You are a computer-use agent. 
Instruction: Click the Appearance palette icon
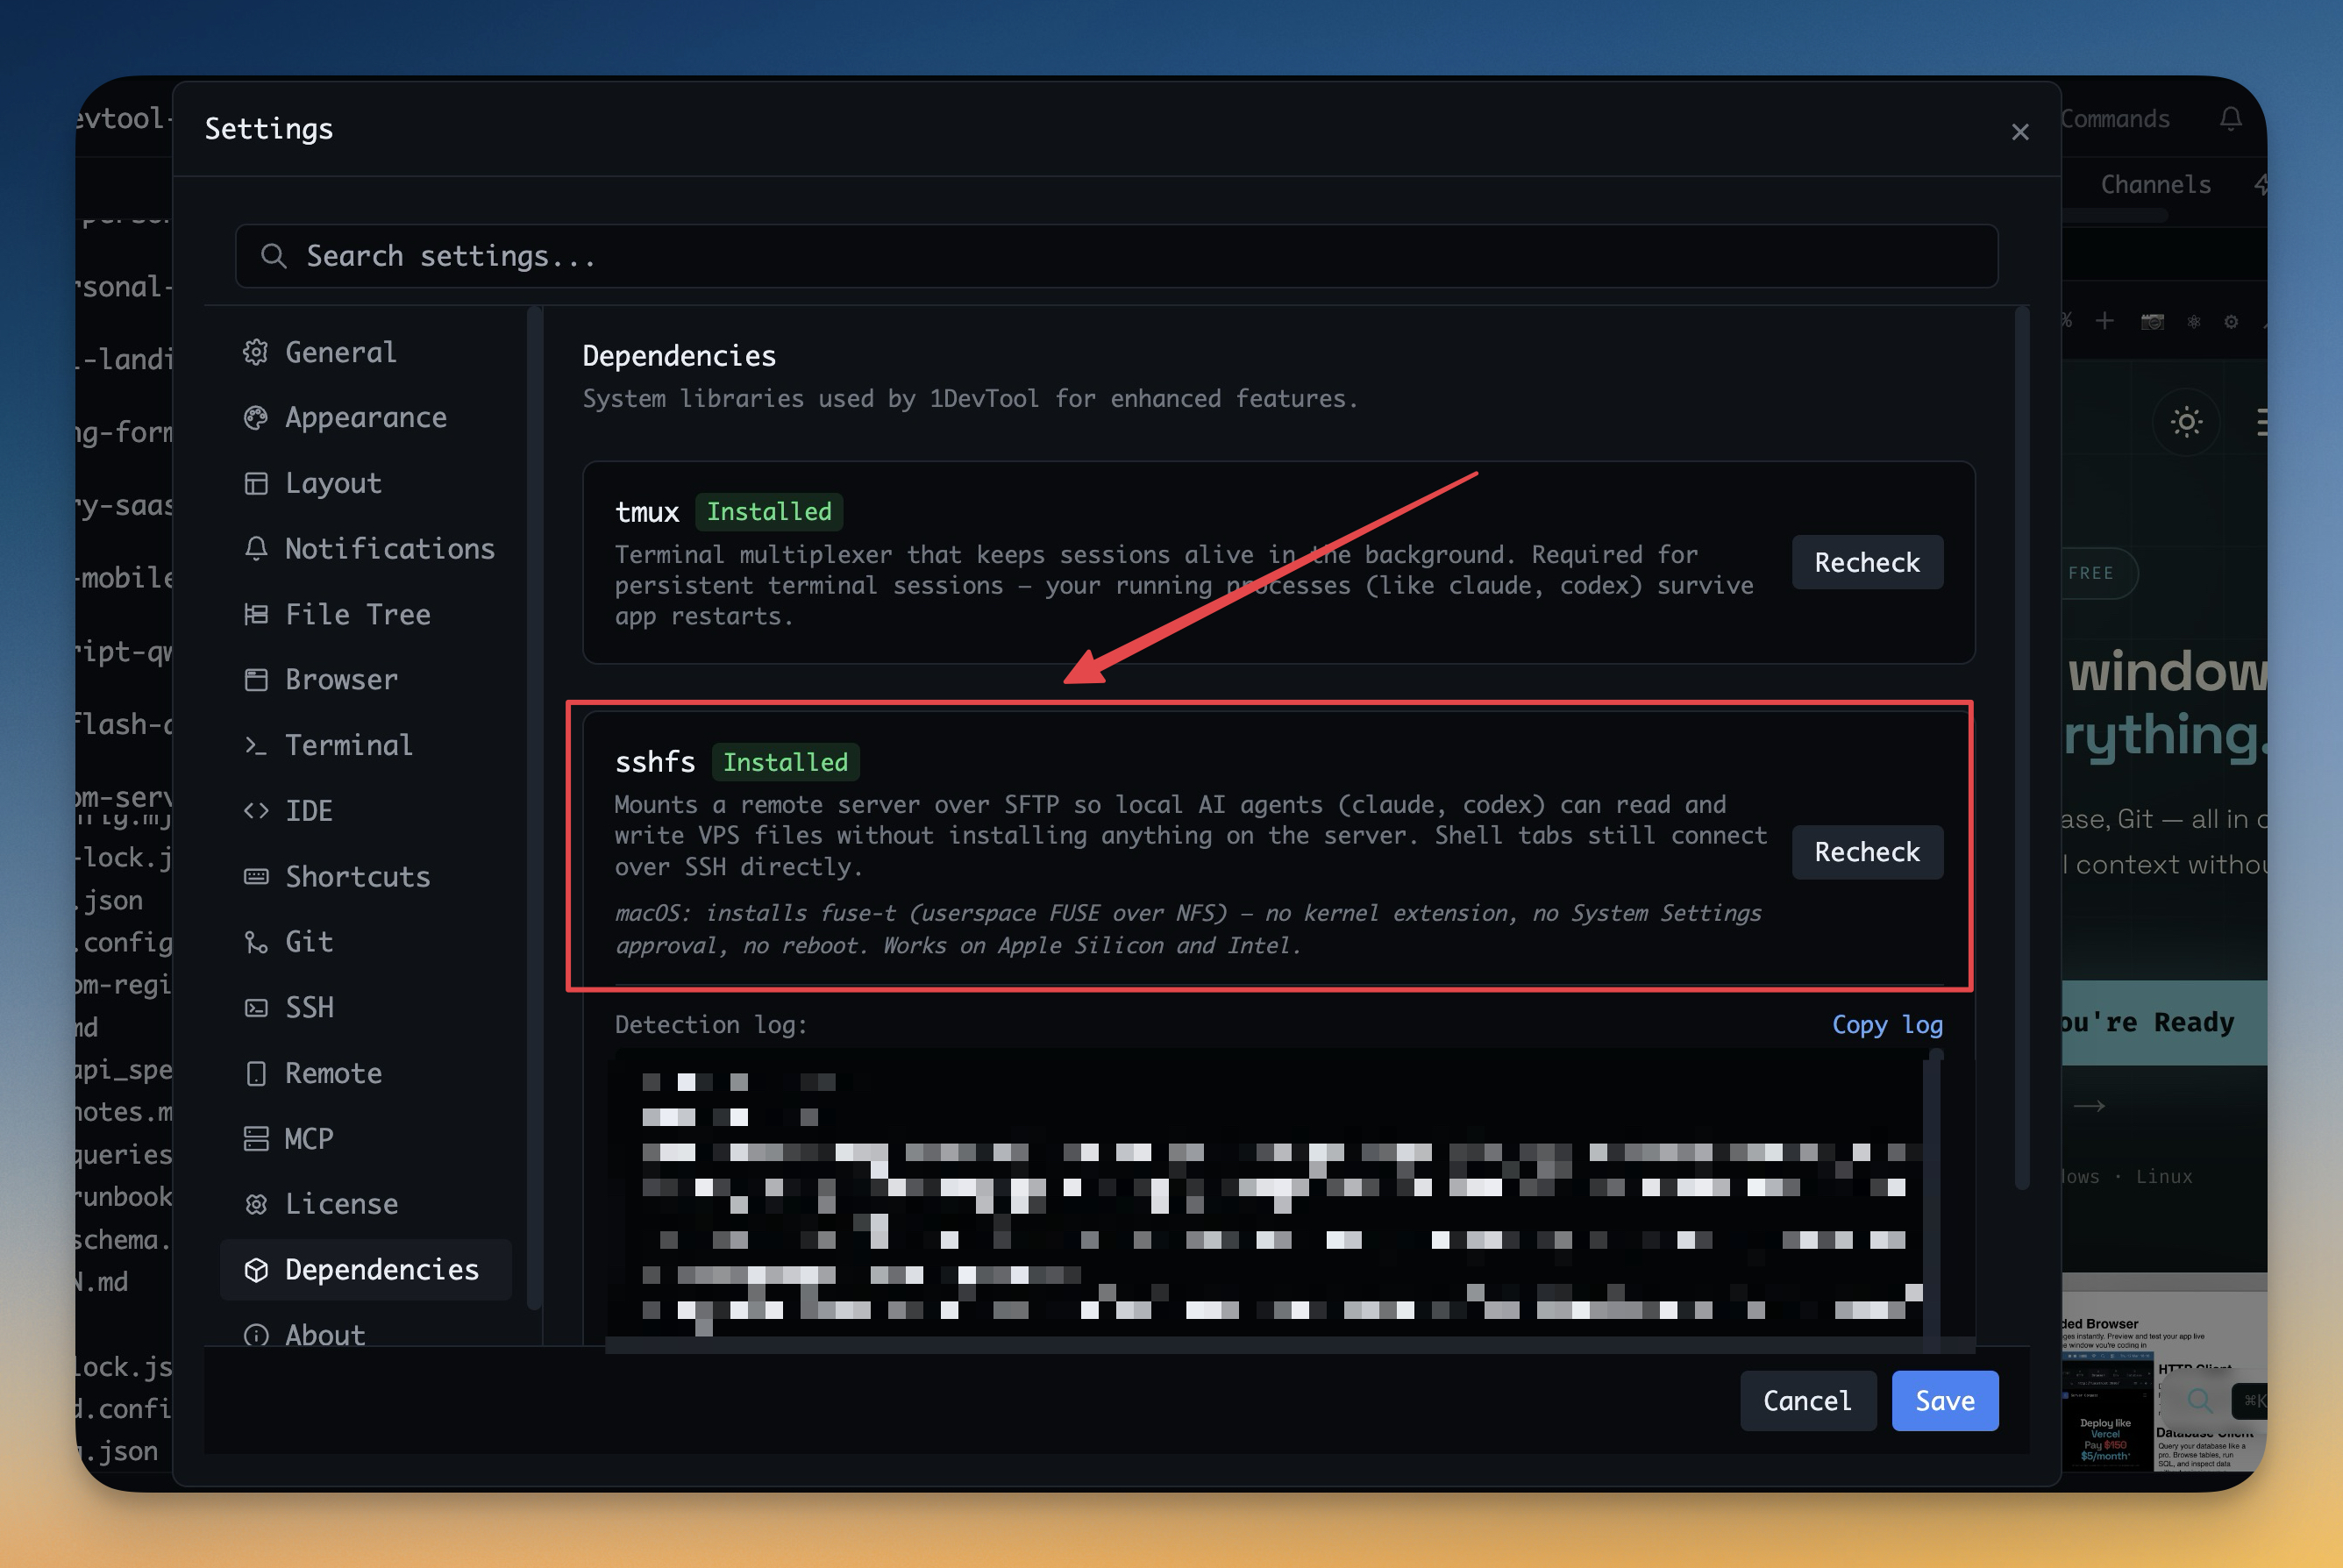256,418
